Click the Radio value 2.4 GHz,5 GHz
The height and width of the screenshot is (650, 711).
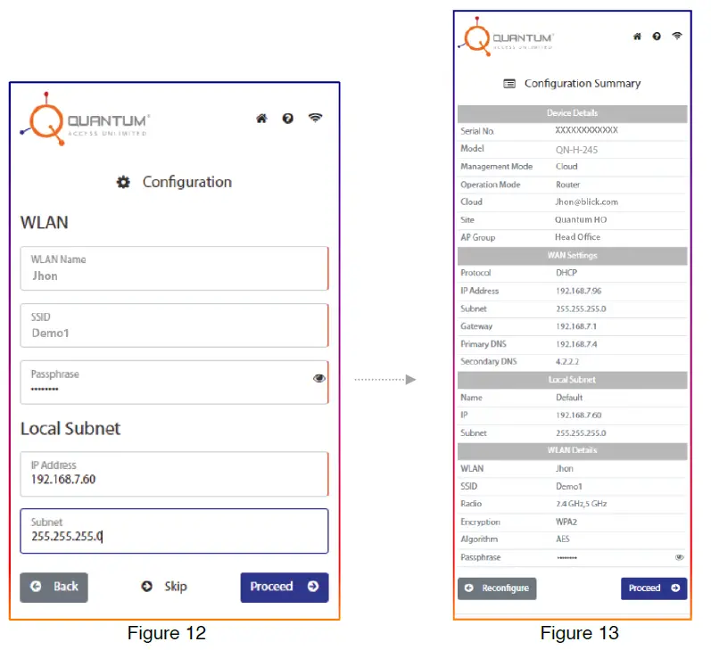[582, 504]
